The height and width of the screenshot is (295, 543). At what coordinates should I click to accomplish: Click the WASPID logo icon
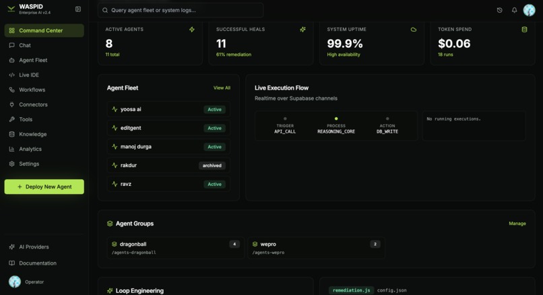click(x=11, y=9)
